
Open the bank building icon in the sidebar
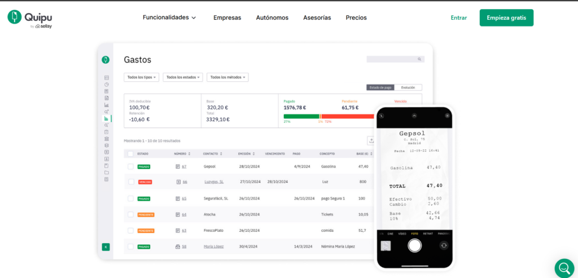[x=107, y=139]
